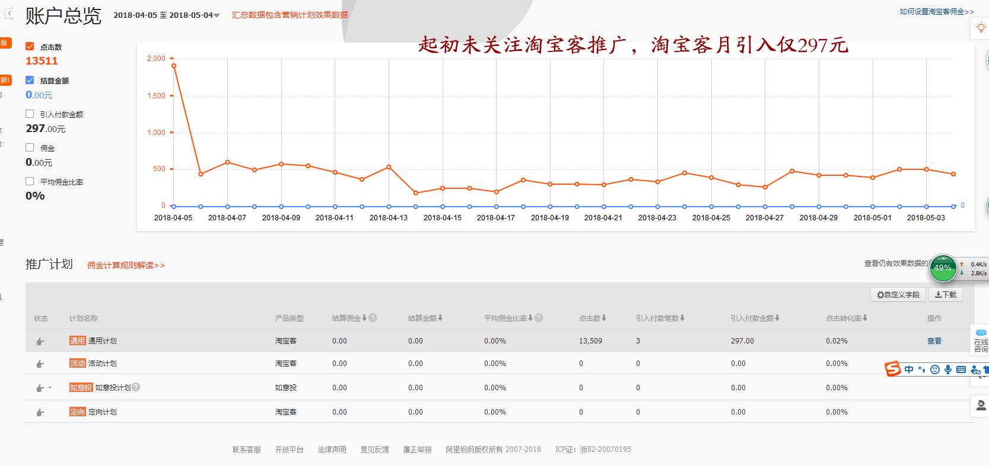
Task: Enable the 佣金 checkbox
Action: coord(30,147)
